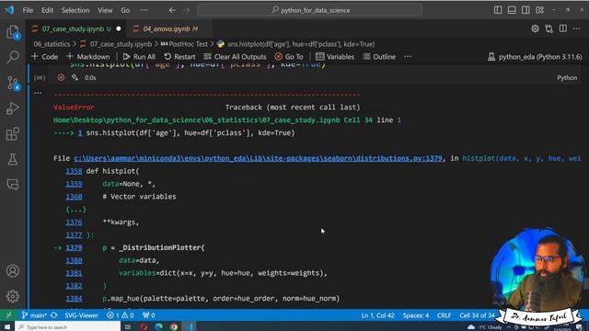Screen dimensions: 589x331
Task: Open the Explorer view in activity bar
Action: click(13, 32)
